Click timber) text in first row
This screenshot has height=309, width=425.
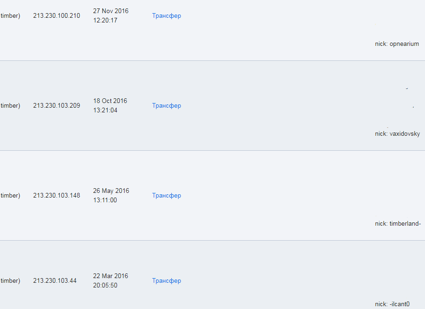(x=10, y=16)
